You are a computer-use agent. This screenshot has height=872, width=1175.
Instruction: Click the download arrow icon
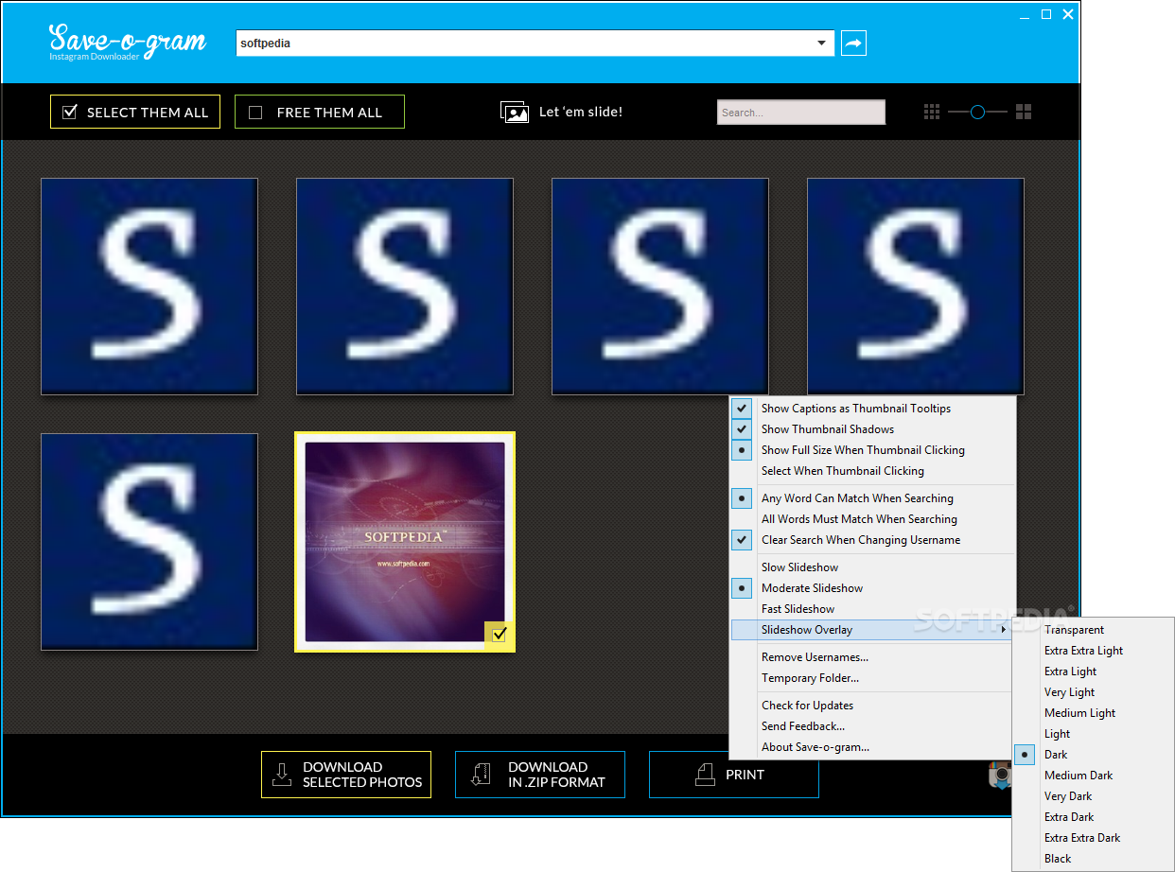coord(282,775)
